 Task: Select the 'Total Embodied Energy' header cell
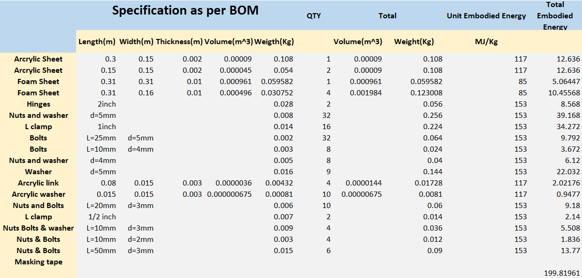click(555, 15)
